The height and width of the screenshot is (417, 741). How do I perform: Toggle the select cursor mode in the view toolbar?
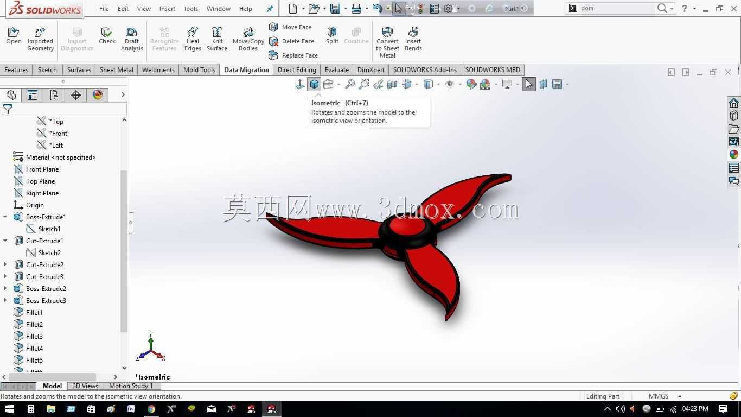pyautogui.click(x=528, y=84)
